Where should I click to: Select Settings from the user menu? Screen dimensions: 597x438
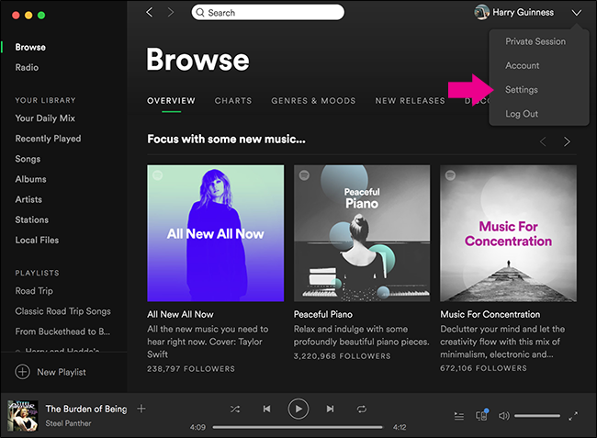(x=522, y=90)
